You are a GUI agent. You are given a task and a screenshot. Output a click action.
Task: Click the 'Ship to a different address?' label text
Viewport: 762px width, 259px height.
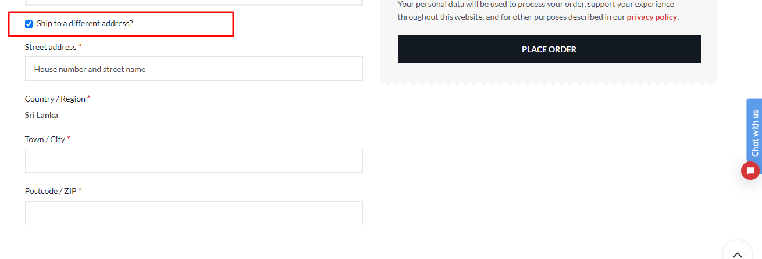[x=85, y=24]
